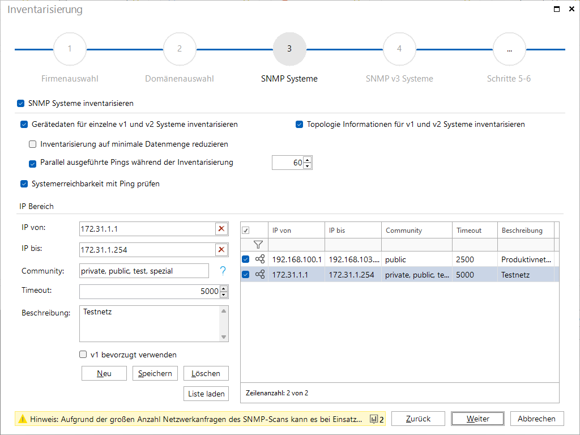Image resolution: width=580 pixels, height=435 pixels.
Task: Sort by IP von column header
Action: (x=296, y=231)
